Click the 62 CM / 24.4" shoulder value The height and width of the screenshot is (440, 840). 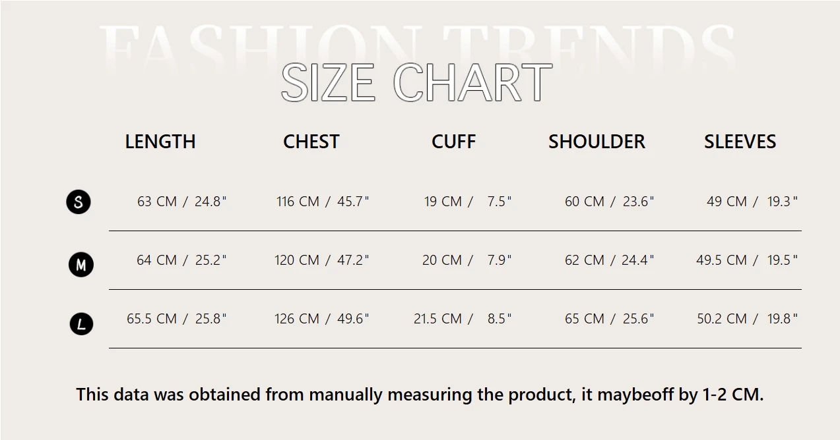coord(609,260)
